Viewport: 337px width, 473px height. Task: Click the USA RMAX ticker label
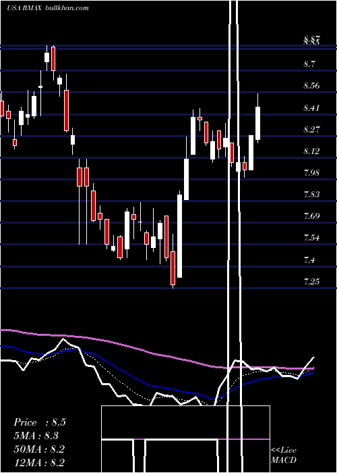click(24, 8)
